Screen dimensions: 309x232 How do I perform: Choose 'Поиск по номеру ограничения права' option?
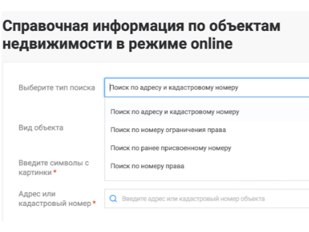[x=207, y=130]
